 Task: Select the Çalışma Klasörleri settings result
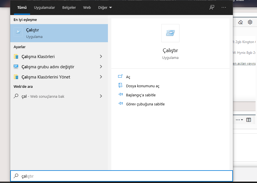[x=59, y=57]
